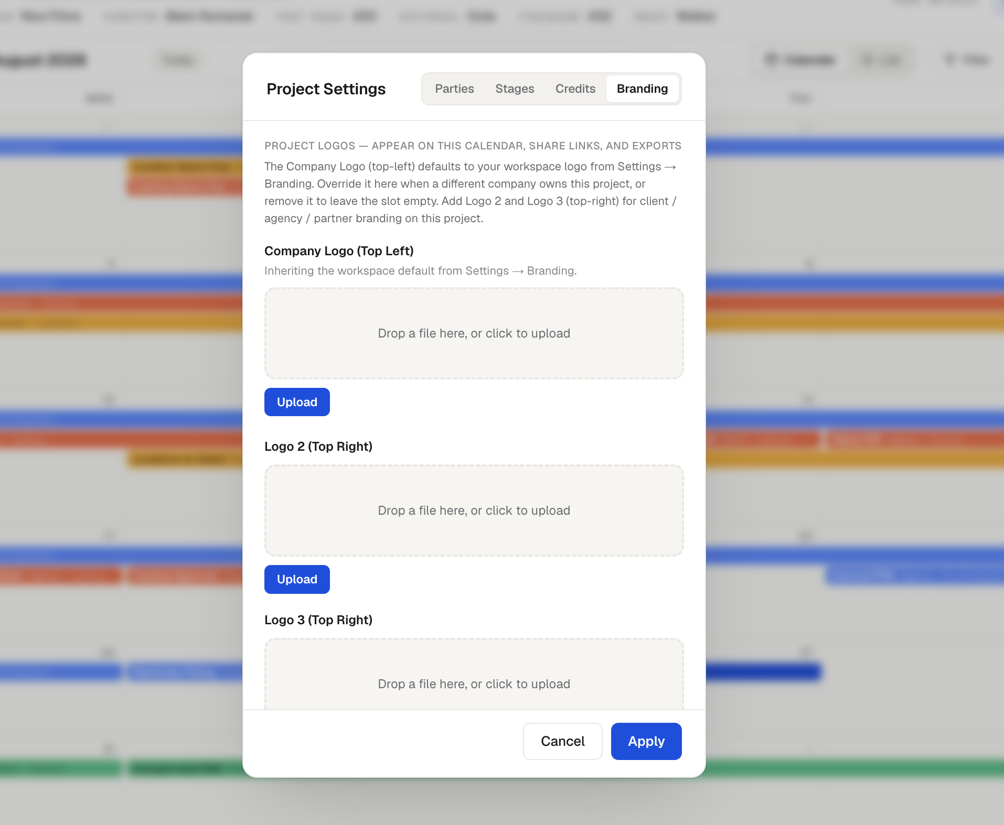Open the Stages tab

click(x=515, y=89)
